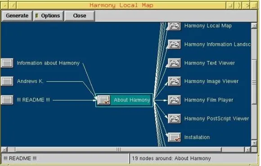The height and width of the screenshot is (166, 261).
Task: Click the Harmony Information Landscape label
Action: point(217,44)
